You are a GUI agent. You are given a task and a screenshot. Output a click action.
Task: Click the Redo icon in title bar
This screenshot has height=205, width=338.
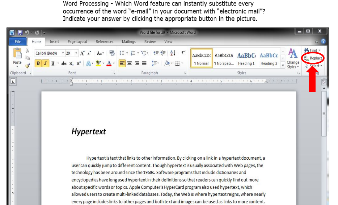(37, 32)
